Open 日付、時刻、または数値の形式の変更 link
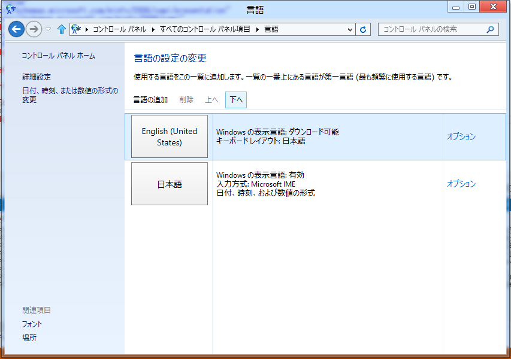511x359 pixels. (x=70, y=95)
